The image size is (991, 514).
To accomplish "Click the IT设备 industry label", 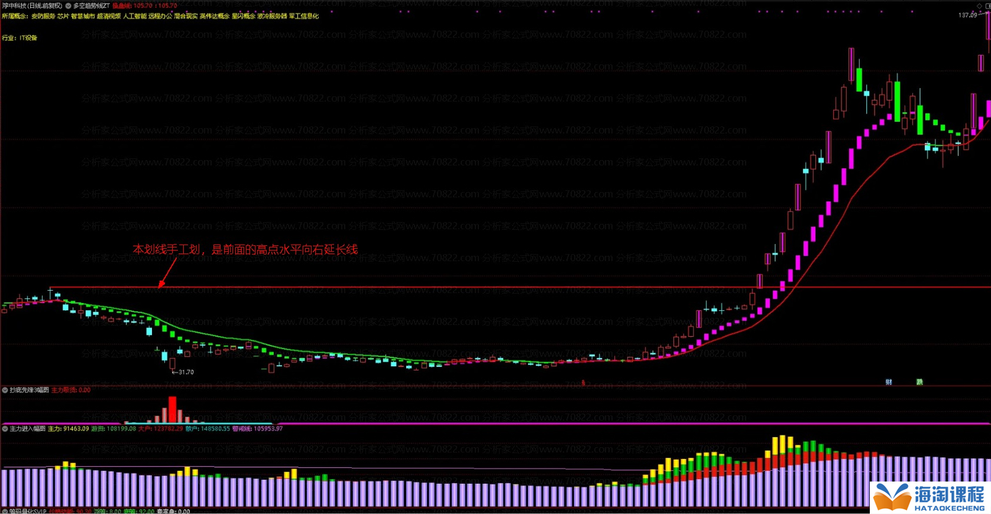I will pos(28,38).
